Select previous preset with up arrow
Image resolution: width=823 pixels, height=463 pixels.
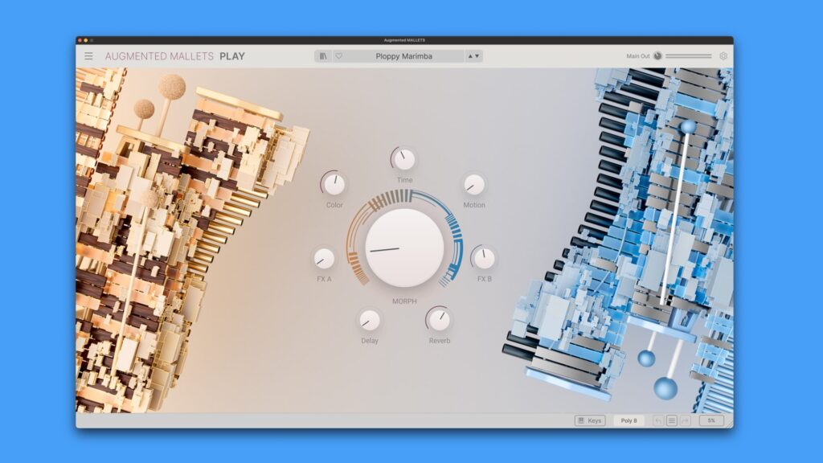[470, 56]
